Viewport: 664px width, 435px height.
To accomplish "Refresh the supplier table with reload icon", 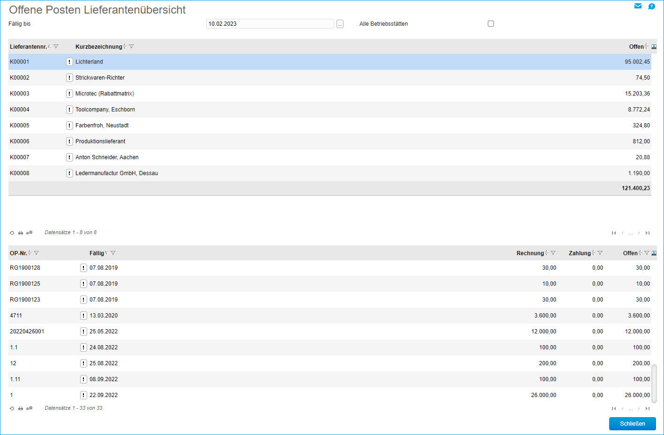I will click(12, 233).
